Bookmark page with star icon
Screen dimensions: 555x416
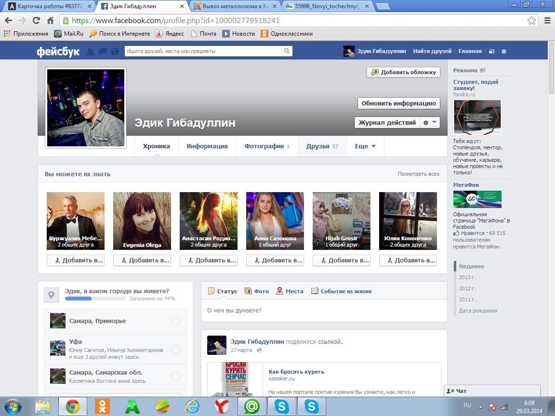pyautogui.click(x=532, y=21)
